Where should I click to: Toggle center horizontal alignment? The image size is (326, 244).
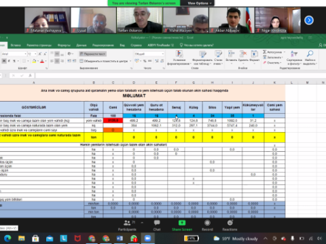pos(57,61)
